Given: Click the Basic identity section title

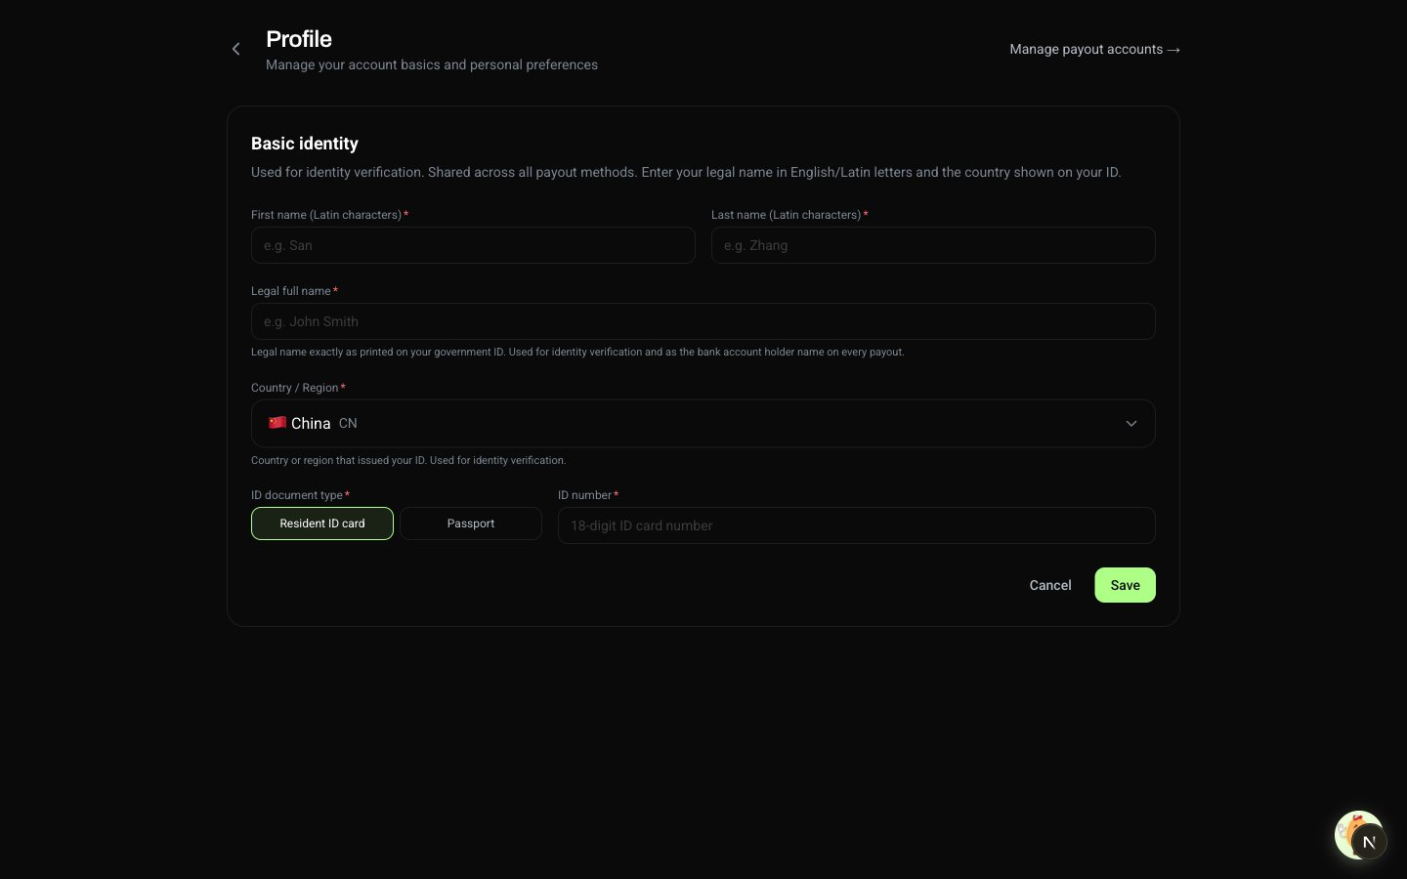Looking at the screenshot, I should tap(305, 144).
